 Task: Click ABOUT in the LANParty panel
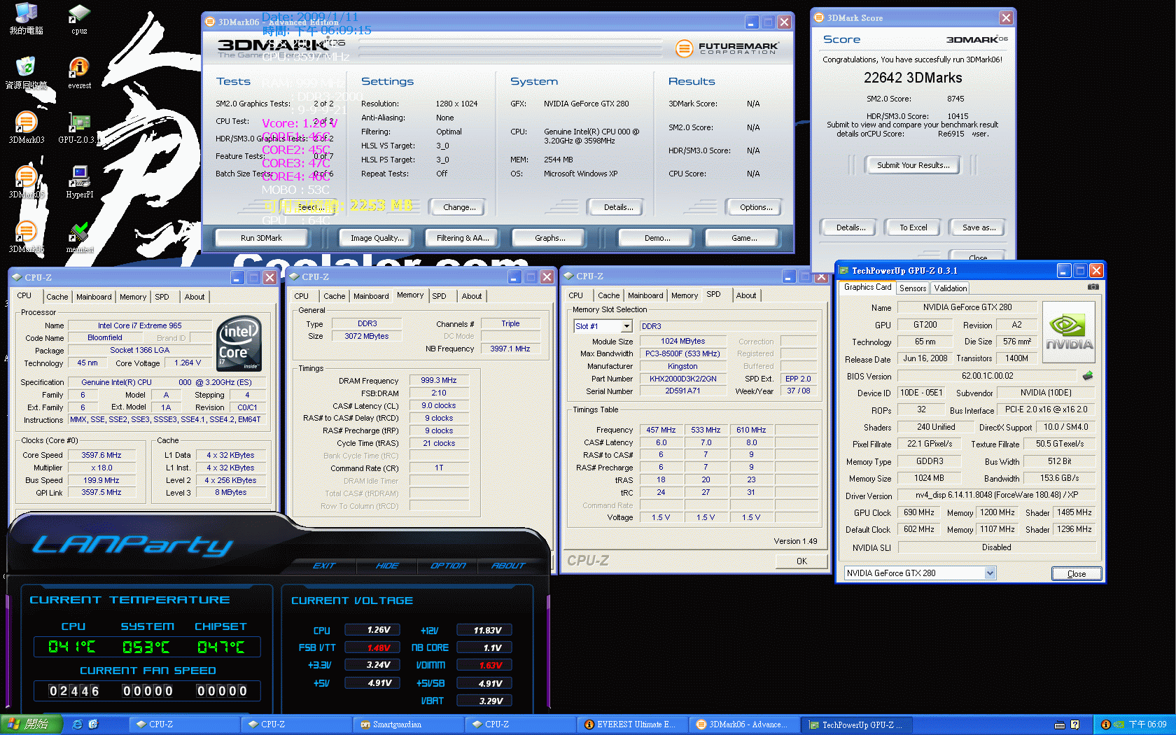507,566
